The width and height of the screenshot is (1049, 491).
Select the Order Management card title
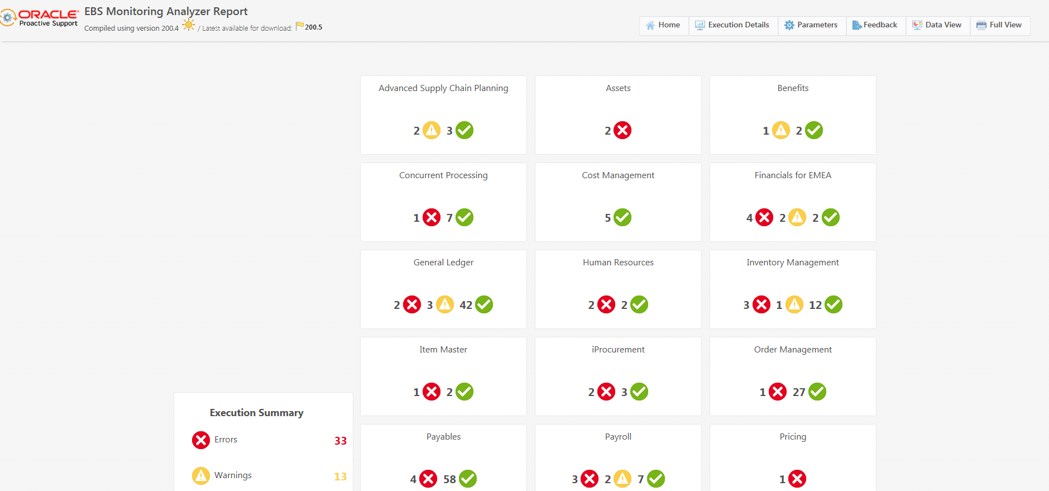click(793, 350)
